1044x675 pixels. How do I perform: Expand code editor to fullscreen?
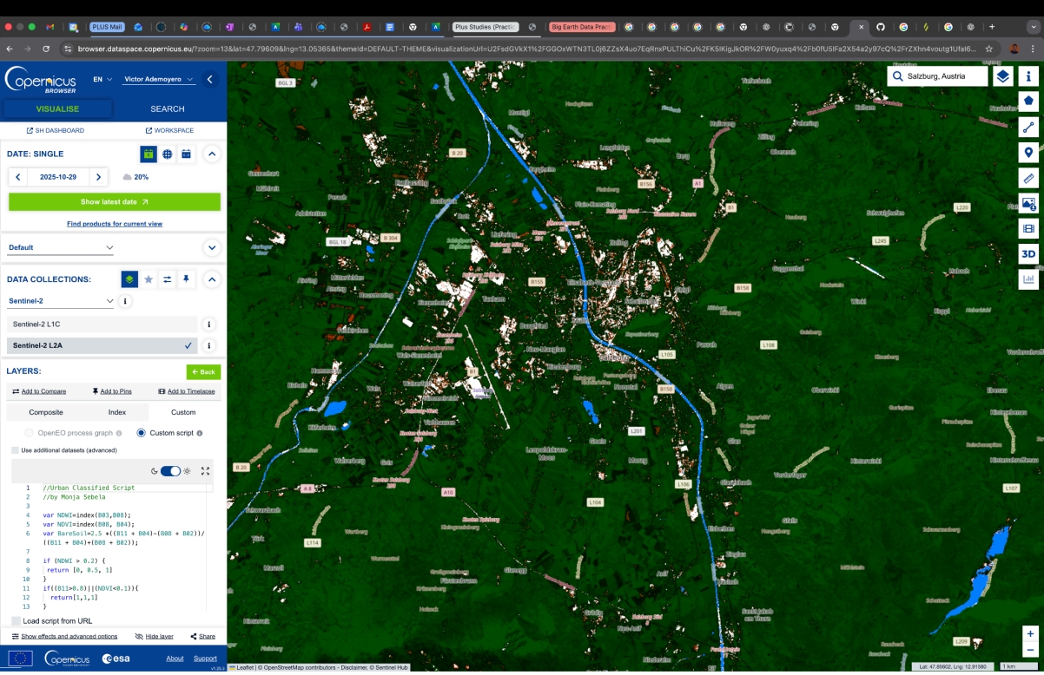206,471
